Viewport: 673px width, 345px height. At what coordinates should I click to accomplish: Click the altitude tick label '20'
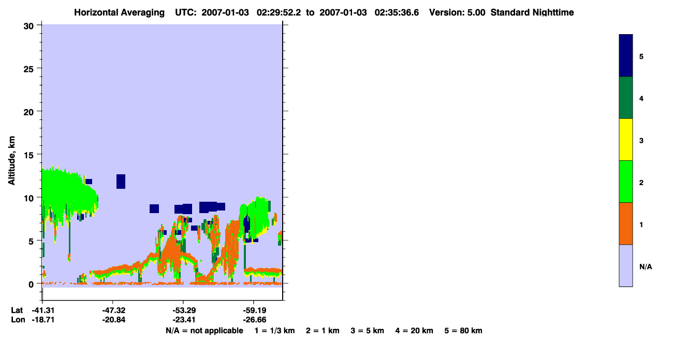pos(29,111)
